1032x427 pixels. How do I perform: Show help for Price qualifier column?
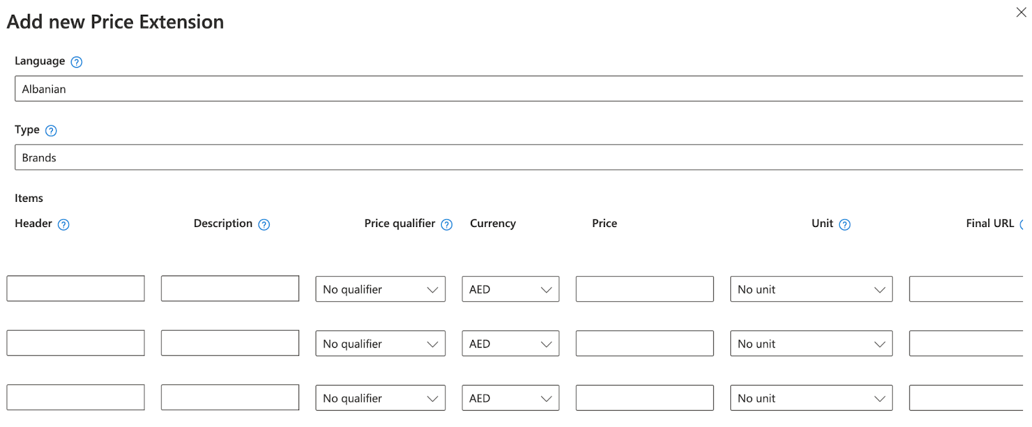(x=446, y=224)
